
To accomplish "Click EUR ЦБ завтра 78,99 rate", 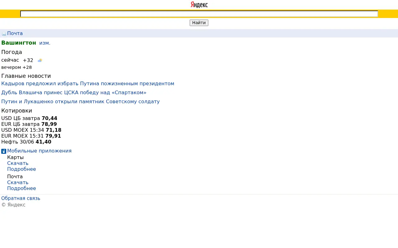I will point(29,124).
